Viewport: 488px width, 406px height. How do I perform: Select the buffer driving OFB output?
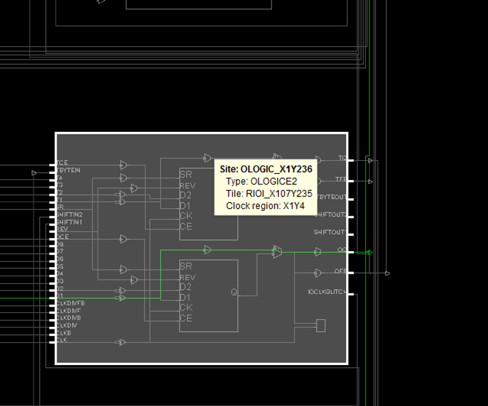click(318, 273)
